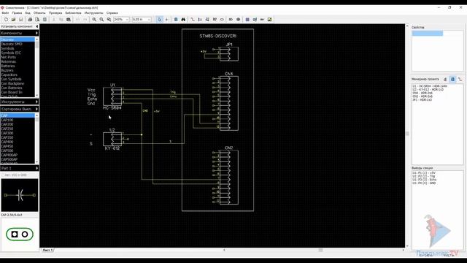Select Symbols library in the list

coord(18,48)
